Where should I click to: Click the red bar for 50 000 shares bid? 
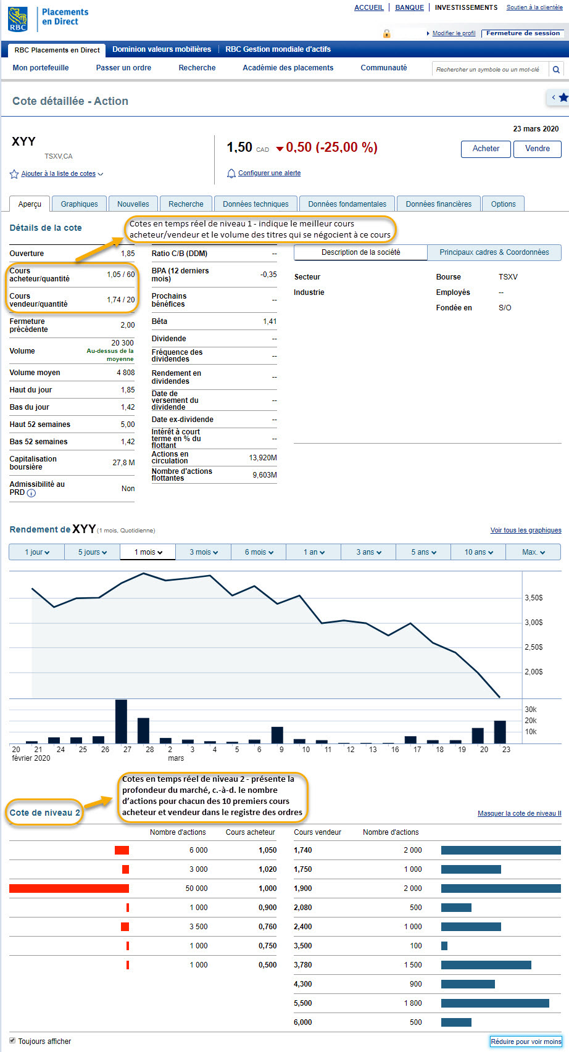69,888
